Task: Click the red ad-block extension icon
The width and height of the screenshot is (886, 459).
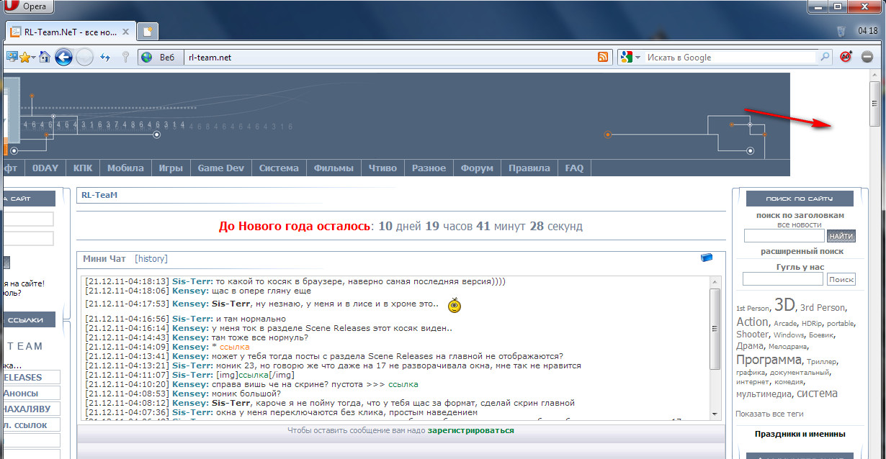Action: point(846,57)
